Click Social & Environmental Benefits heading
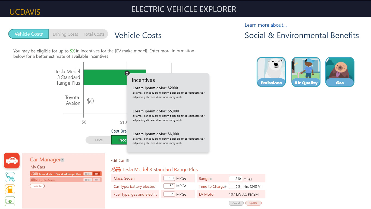Screen dimensions: 371x209 pyautogui.click(x=302, y=35)
